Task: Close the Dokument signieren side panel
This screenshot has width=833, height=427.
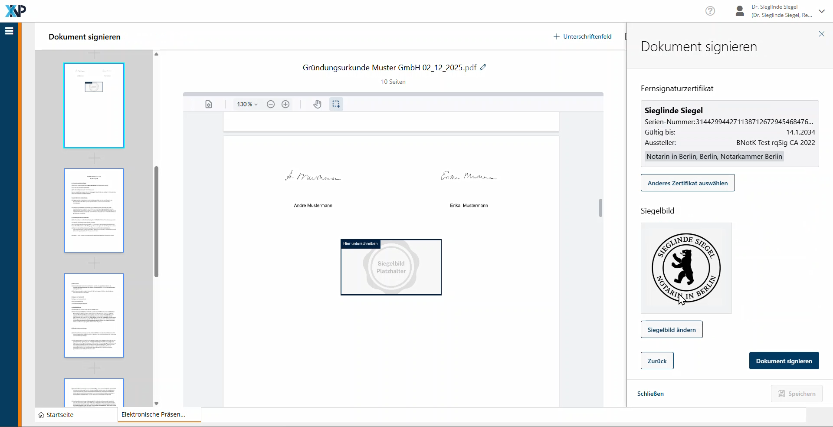Action: pos(821,34)
